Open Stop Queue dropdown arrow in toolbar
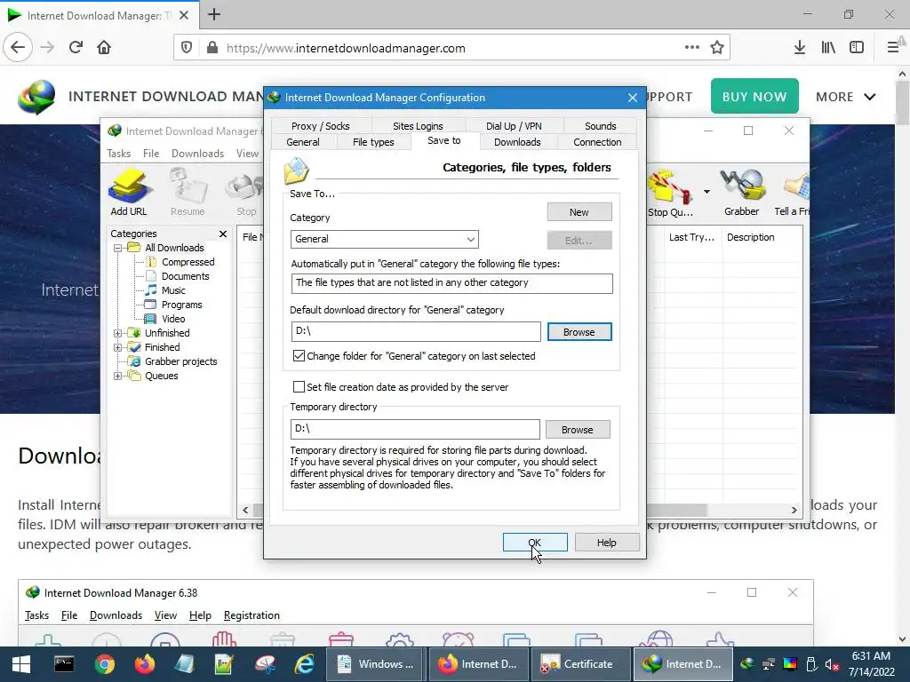This screenshot has width=910, height=682. pyautogui.click(x=706, y=192)
